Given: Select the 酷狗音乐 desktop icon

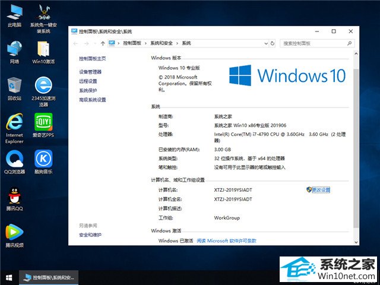Looking at the screenshot, I should point(43,162).
